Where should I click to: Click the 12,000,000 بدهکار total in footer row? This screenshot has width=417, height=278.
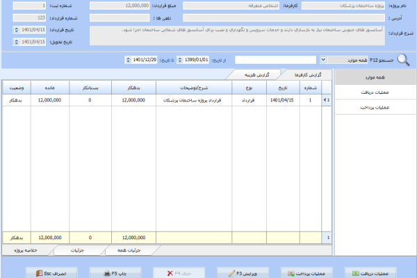(133, 238)
